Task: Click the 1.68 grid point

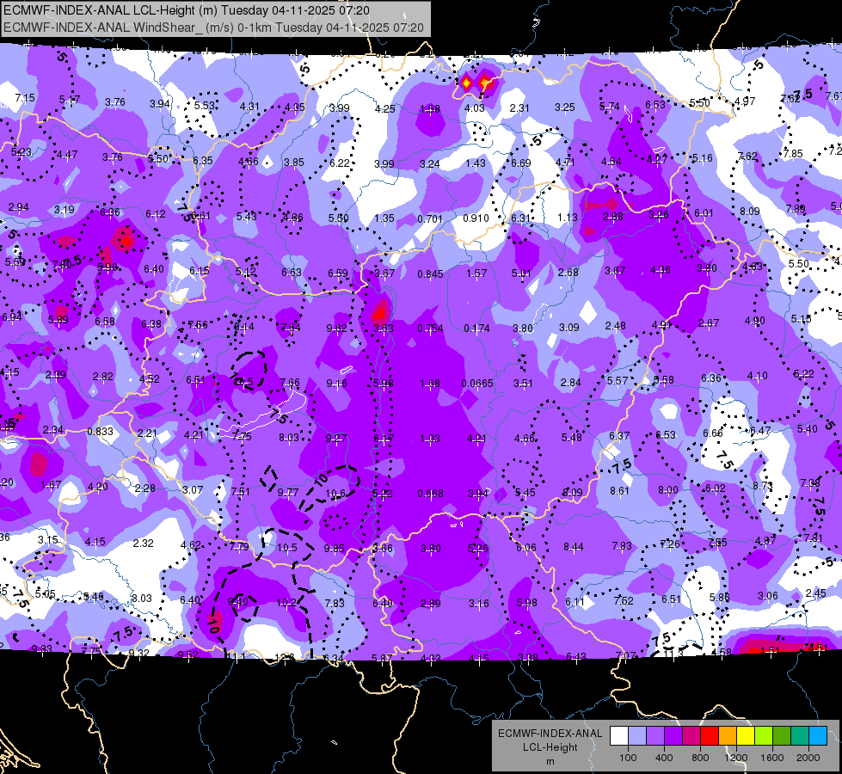Action: tap(430, 383)
